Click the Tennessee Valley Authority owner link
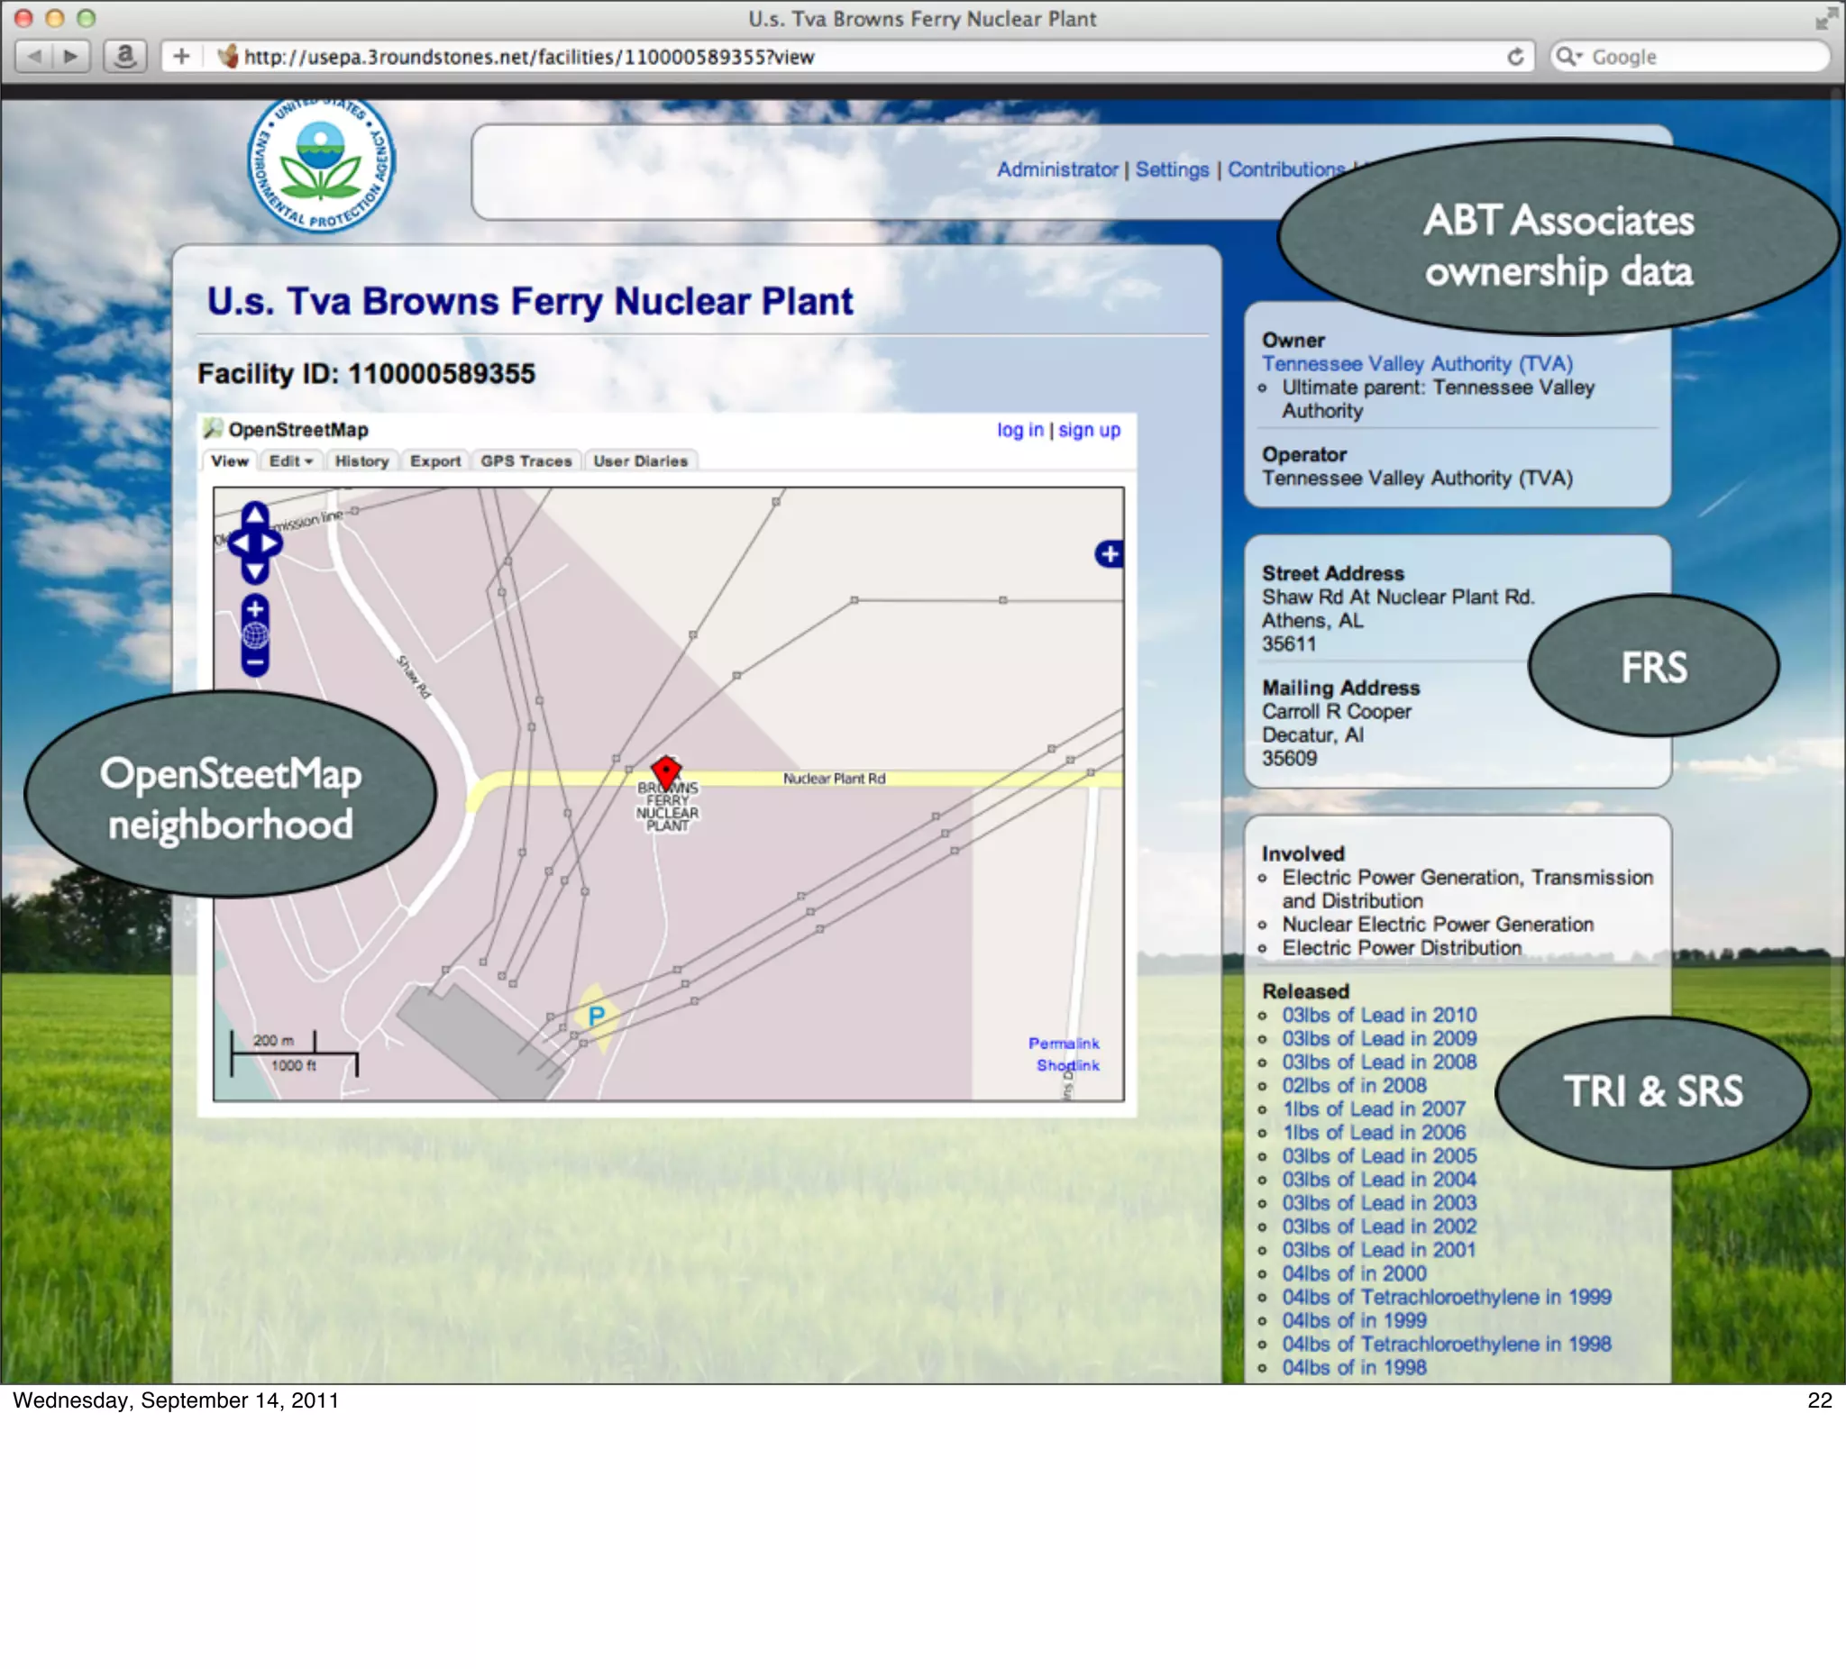The image size is (1846, 1669). pos(1417,363)
